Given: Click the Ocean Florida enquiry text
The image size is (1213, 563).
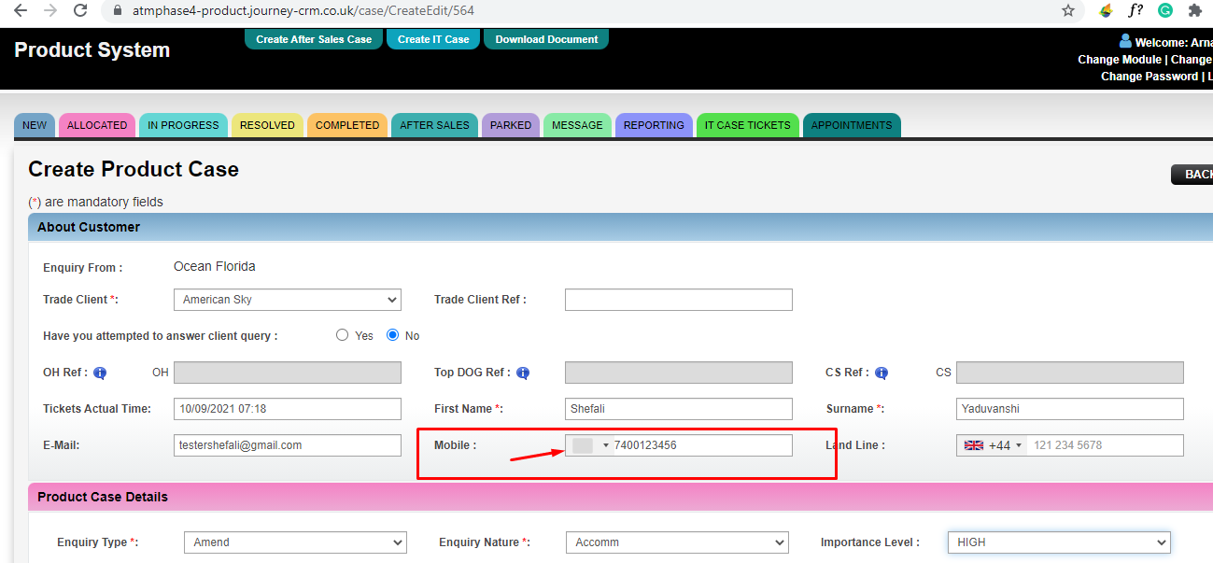Looking at the screenshot, I should click(x=215, y=266).
